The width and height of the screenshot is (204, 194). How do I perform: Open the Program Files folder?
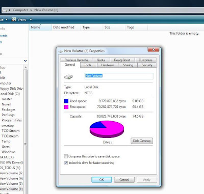(12, 120)
